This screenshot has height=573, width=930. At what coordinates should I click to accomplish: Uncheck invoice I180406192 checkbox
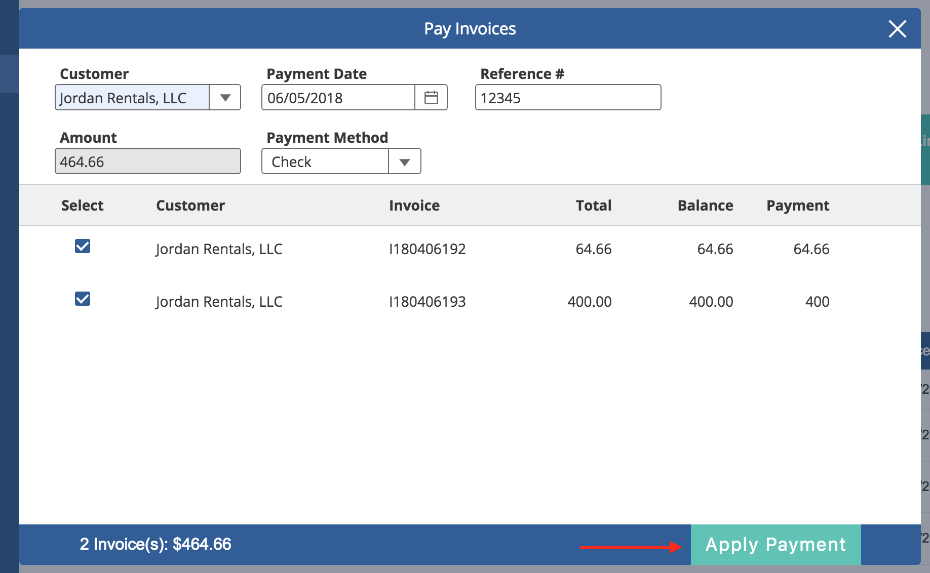point(83,247)
